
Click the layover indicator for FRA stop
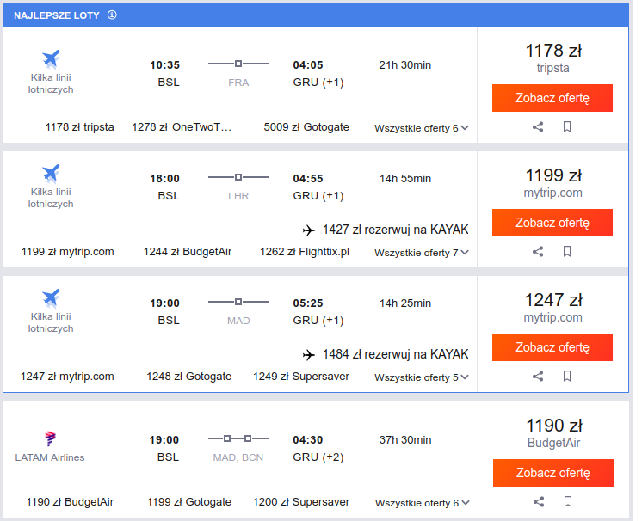(238, 64)
